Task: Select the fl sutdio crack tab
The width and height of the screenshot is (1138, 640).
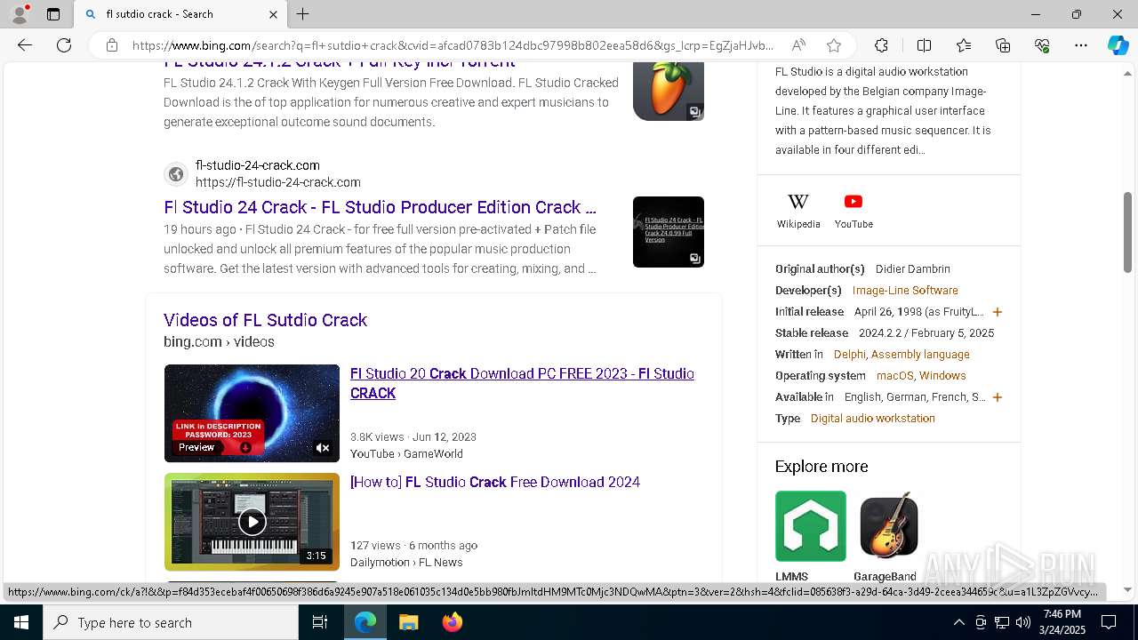Action: pyautogui.click(x=180, y=14)
